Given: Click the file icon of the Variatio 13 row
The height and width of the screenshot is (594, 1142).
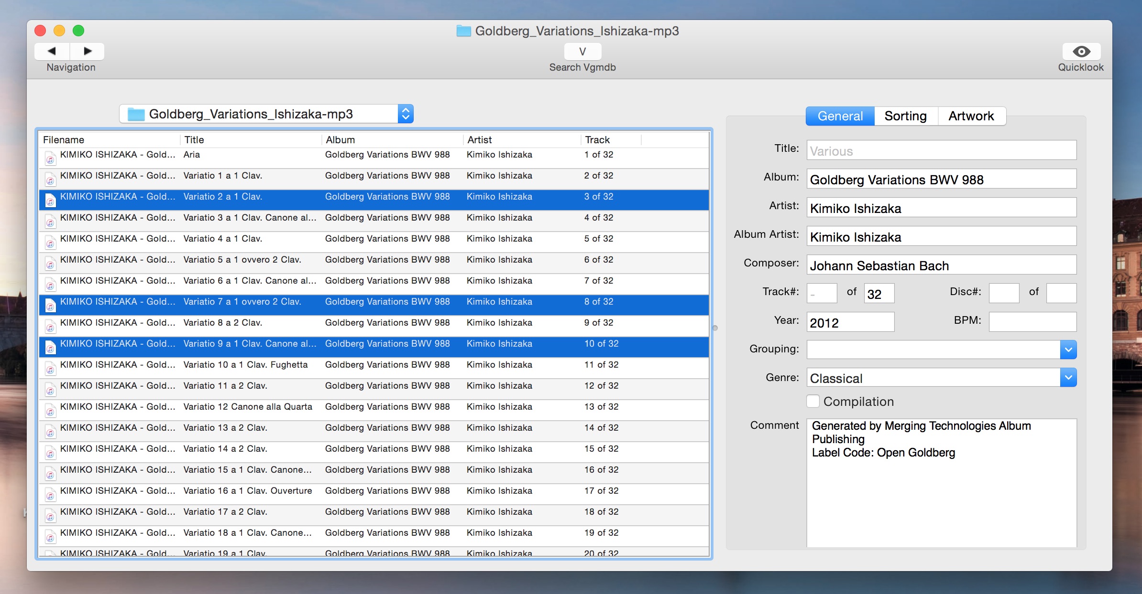Looking at the screenshot, I should pos(50,431).
